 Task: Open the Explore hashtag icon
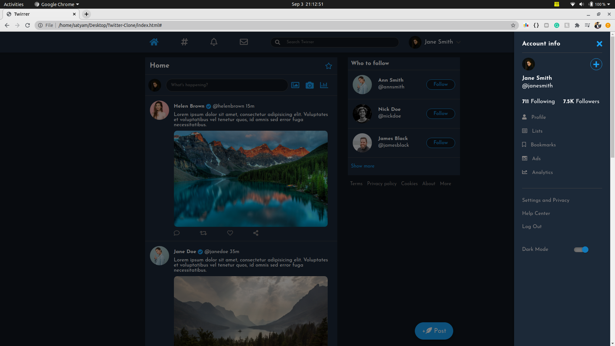184,42
